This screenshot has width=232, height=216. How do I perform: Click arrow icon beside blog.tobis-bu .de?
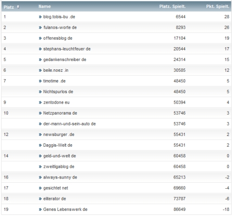(40, 17)
